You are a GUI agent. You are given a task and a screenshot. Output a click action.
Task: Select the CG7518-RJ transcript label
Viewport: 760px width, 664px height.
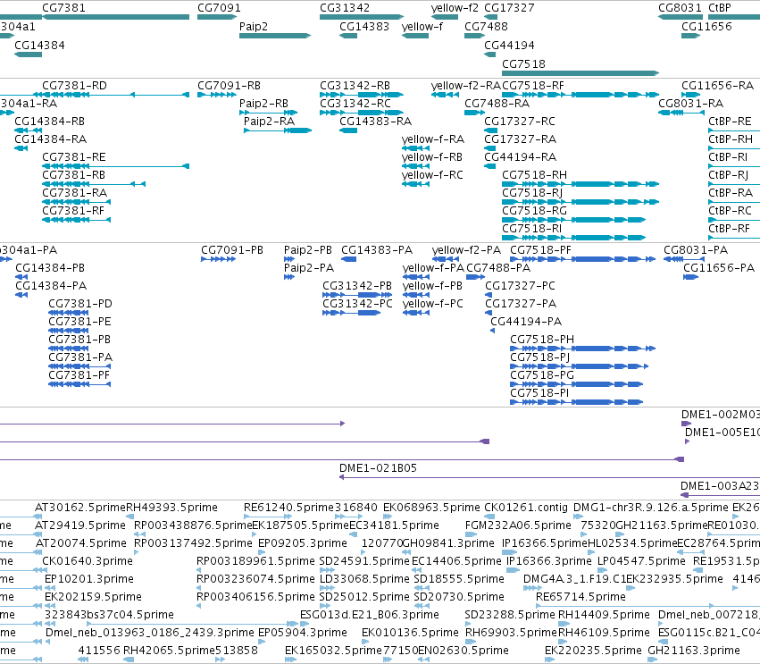532,193
